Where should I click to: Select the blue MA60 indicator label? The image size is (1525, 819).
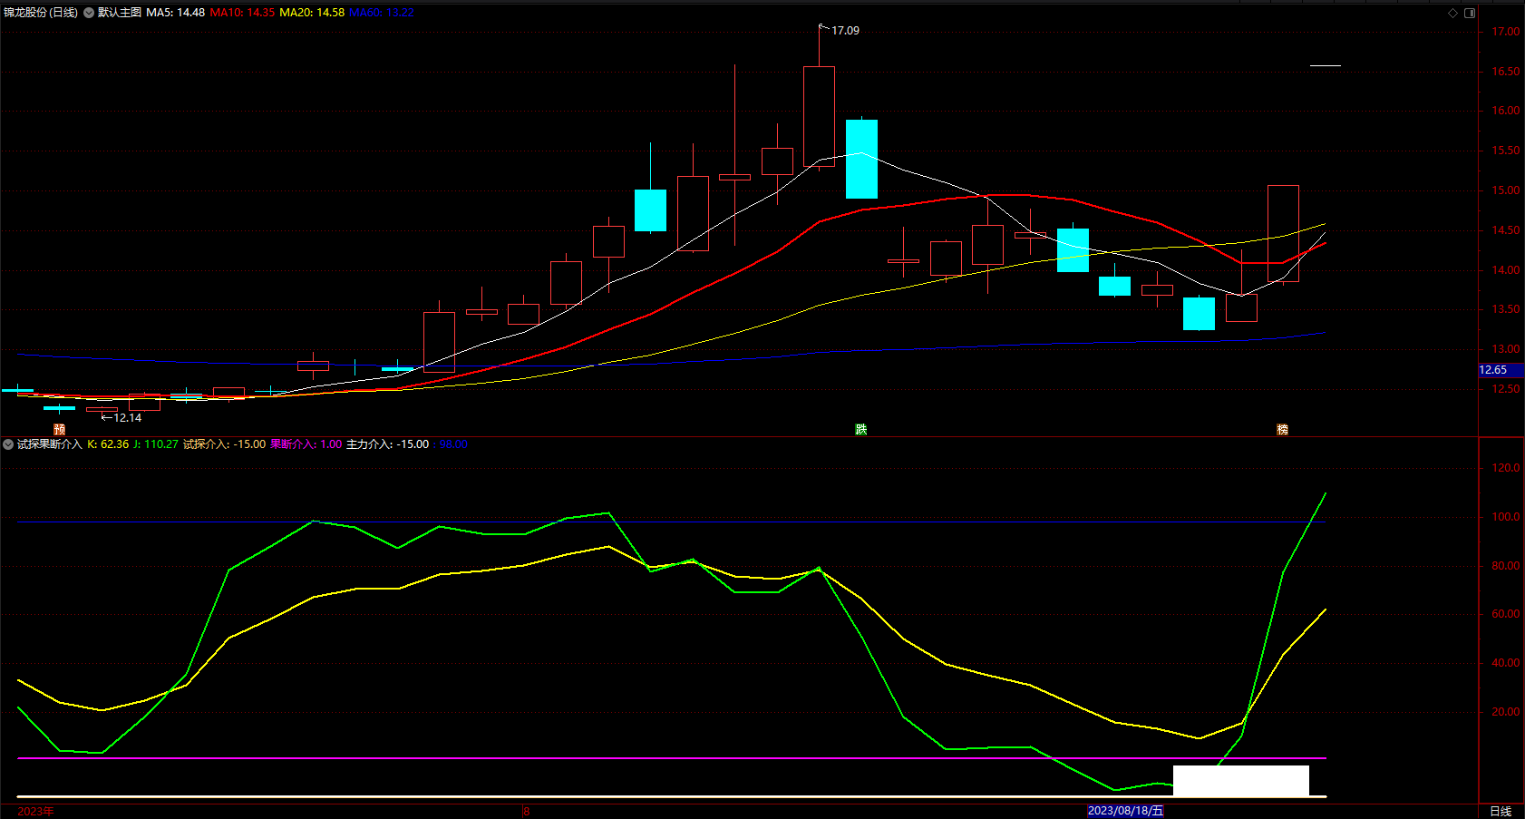pyautogui.click(x=381, y=13)
